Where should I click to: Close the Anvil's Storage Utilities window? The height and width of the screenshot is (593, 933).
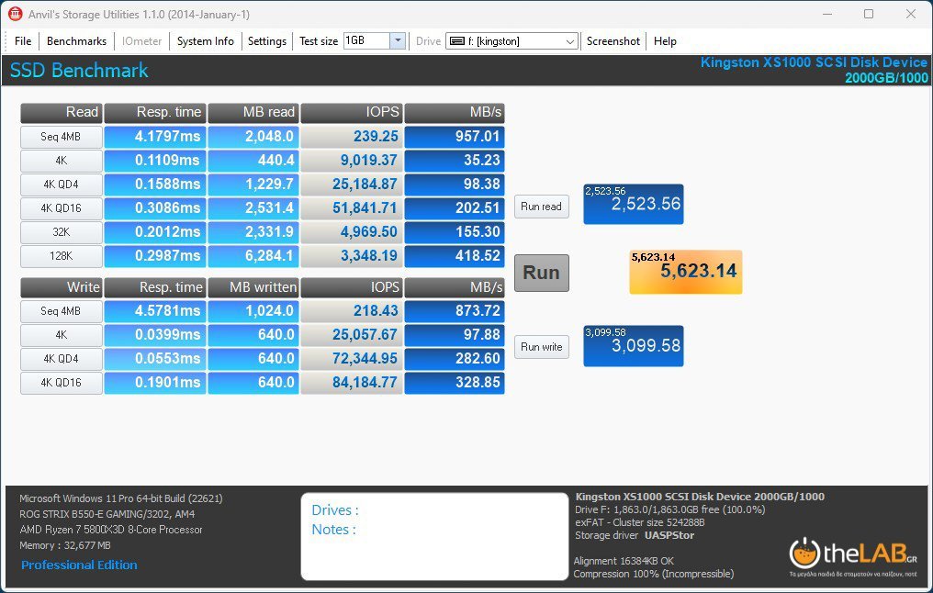pyautogui.click(x=910, y=14)
